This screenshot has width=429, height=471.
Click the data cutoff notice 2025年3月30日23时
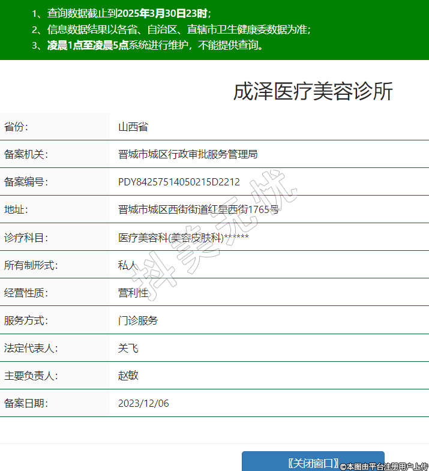click(x=129, y=13)
